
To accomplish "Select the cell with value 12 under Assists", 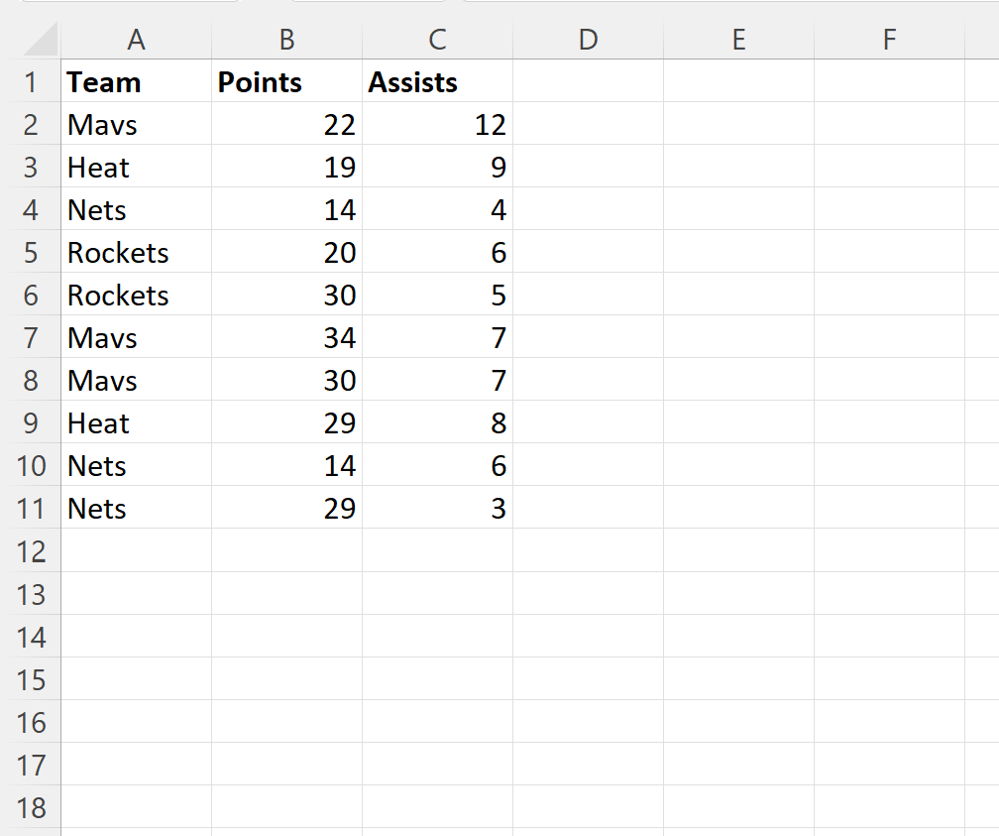I will pyautogui.click(x=437, y=125).
